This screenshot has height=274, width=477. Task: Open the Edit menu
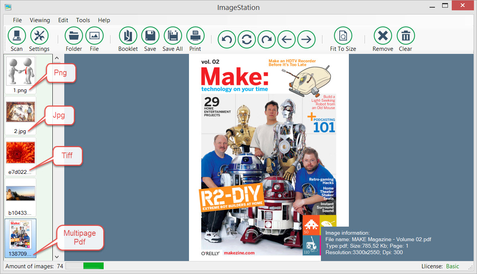(63, 20)
